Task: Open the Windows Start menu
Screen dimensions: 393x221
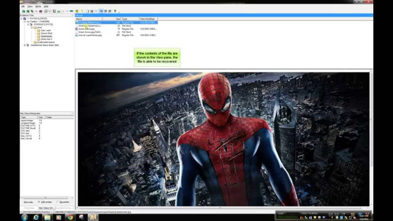Action: [25, 217]
